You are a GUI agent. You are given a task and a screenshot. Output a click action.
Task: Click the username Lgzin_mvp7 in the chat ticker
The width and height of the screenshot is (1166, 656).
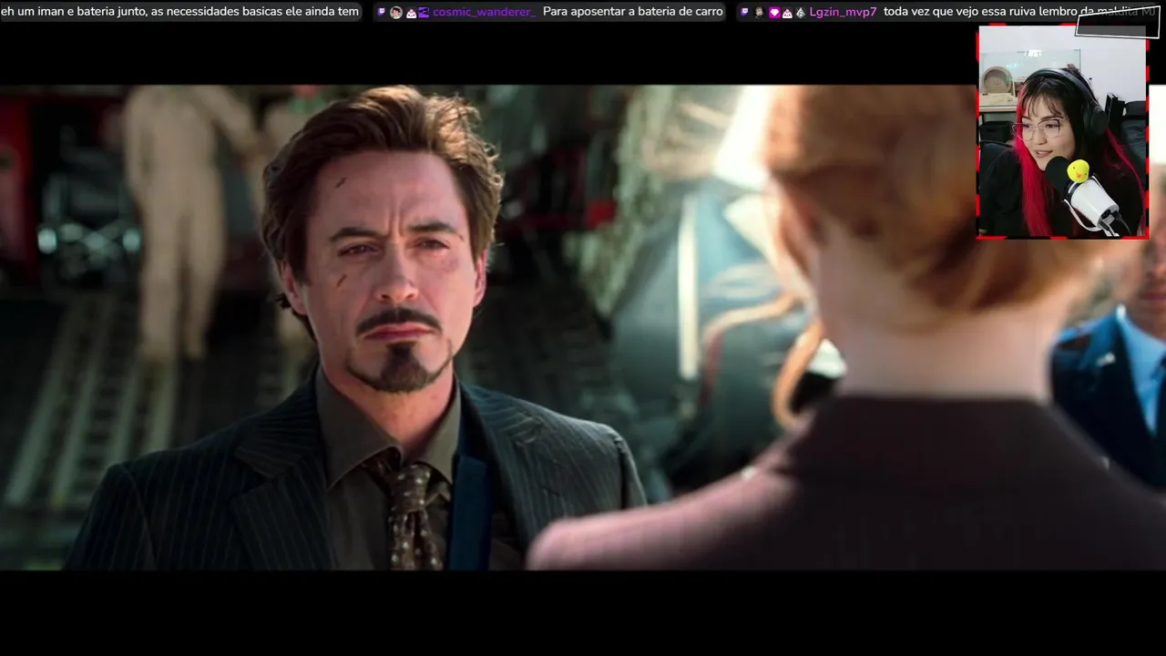[843, 12]
